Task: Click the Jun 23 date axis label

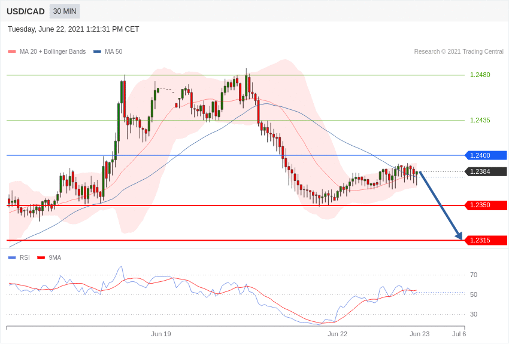Action: tap(419, 334)
